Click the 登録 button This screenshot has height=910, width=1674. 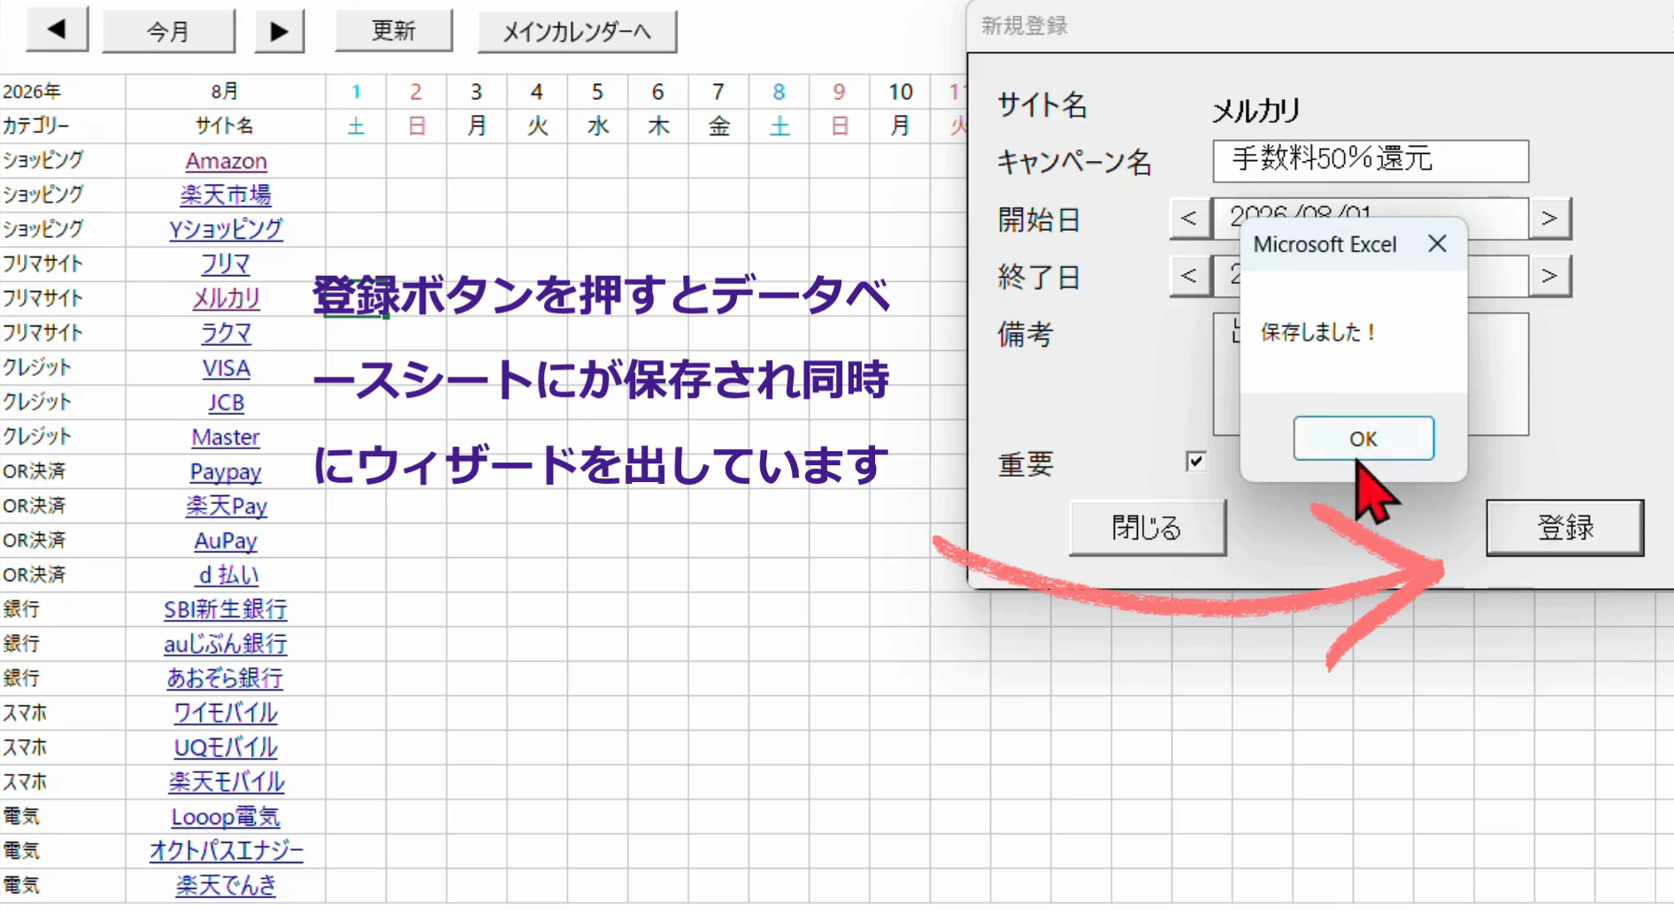click(x=1564, y=528)
